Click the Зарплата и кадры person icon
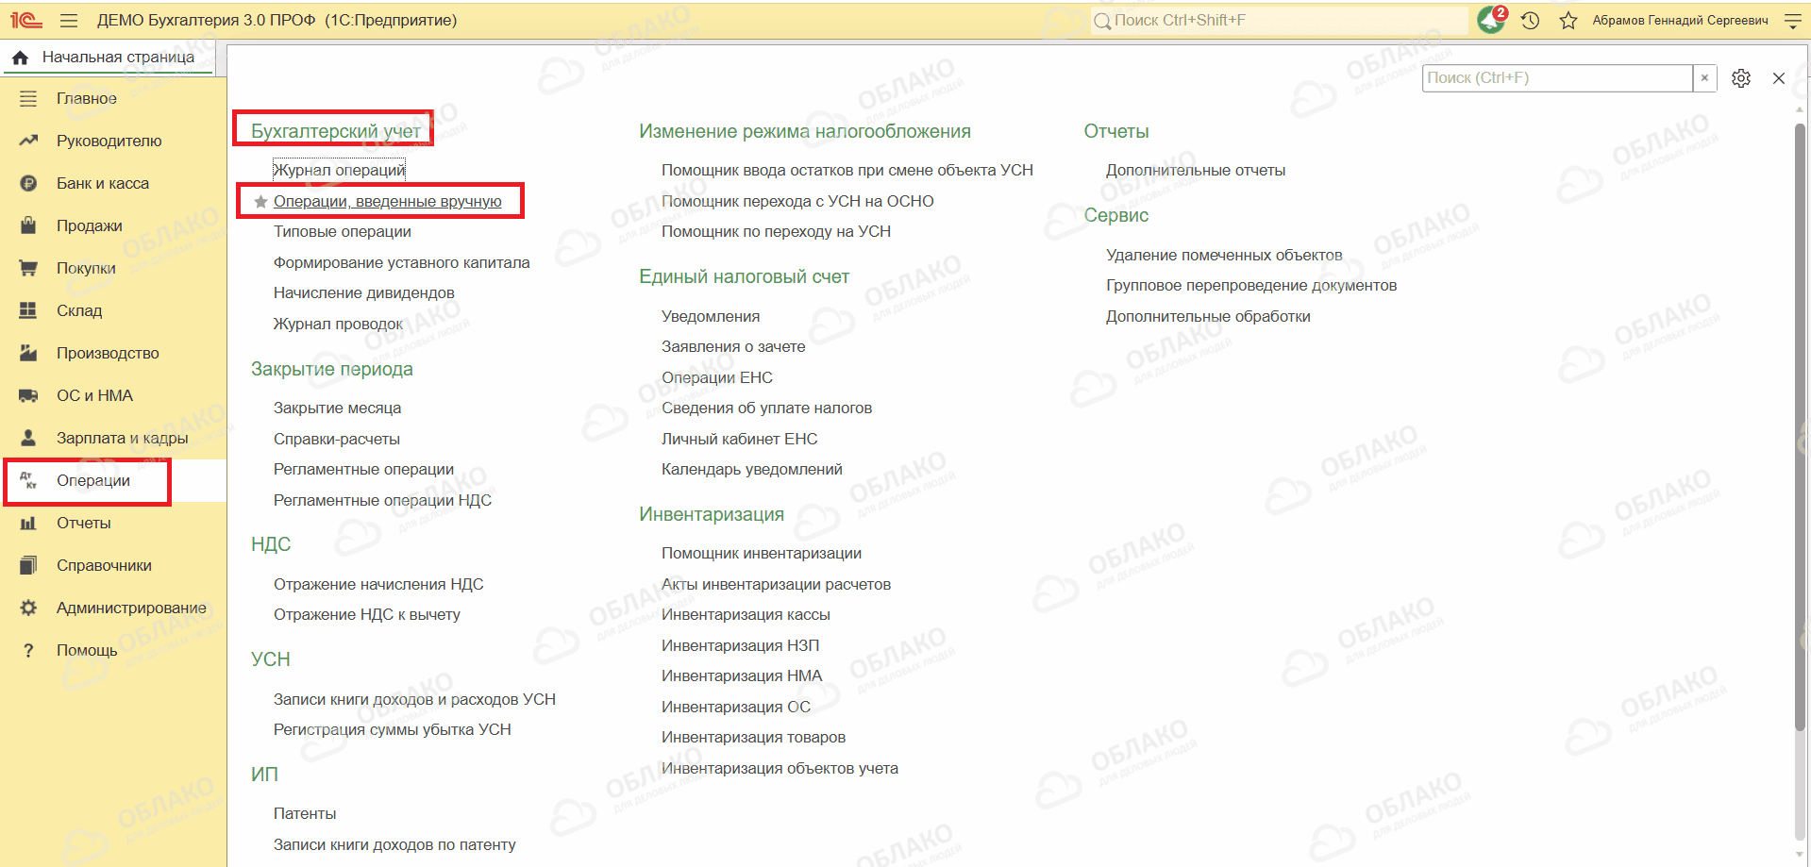Screen dimensions: 1811x867 [x=28, y=438]
